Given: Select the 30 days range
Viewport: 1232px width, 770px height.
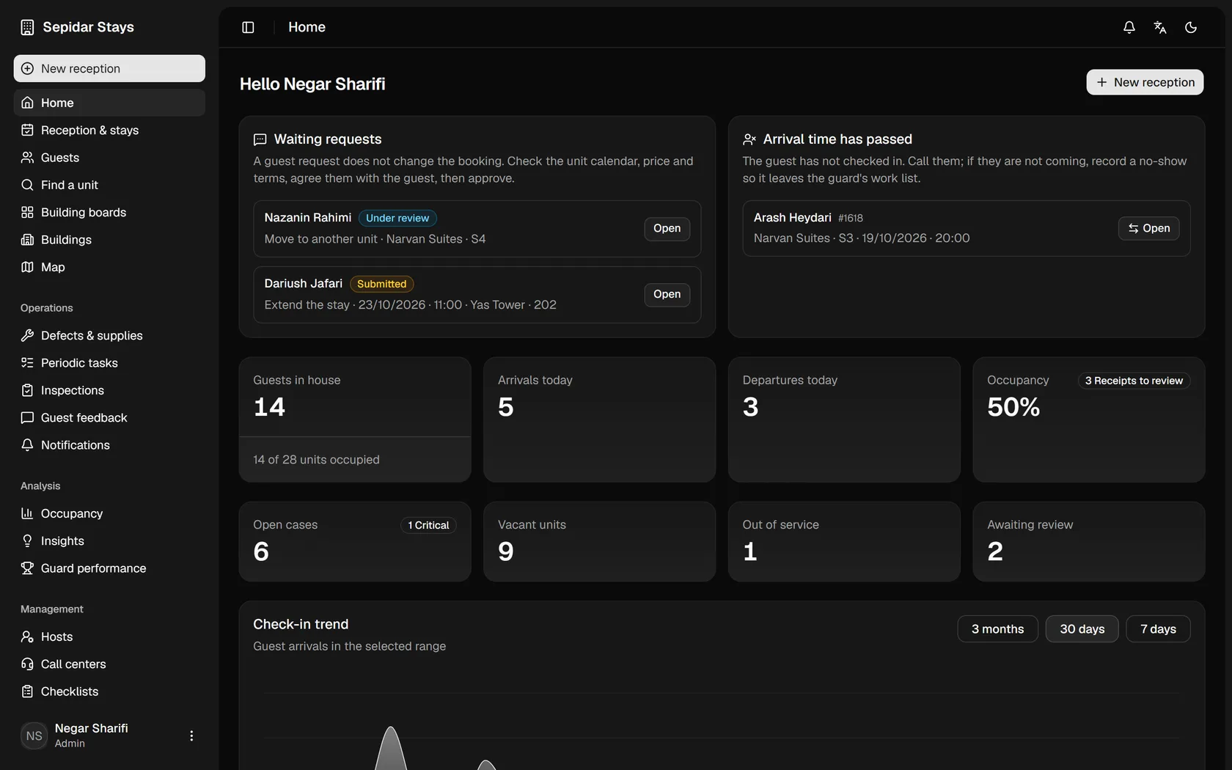Looking at the screenshot, I should click(1082, 629).
